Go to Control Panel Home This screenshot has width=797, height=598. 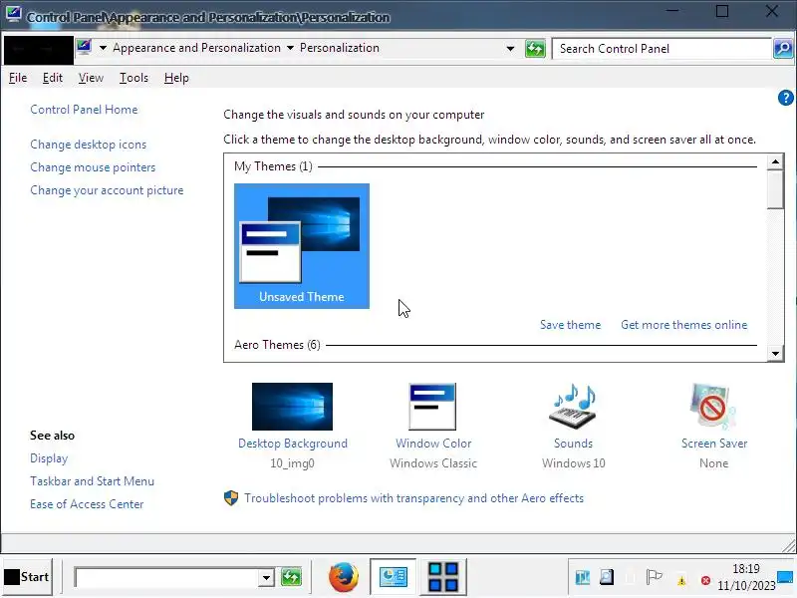tap(84, 110)
